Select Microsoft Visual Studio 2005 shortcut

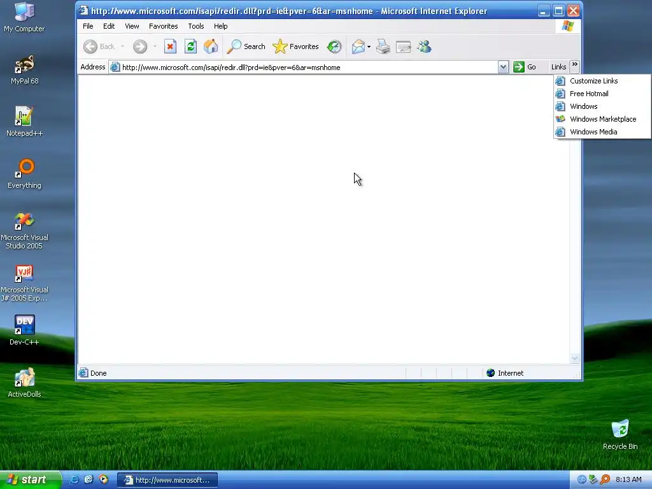[x=24, y=230]
